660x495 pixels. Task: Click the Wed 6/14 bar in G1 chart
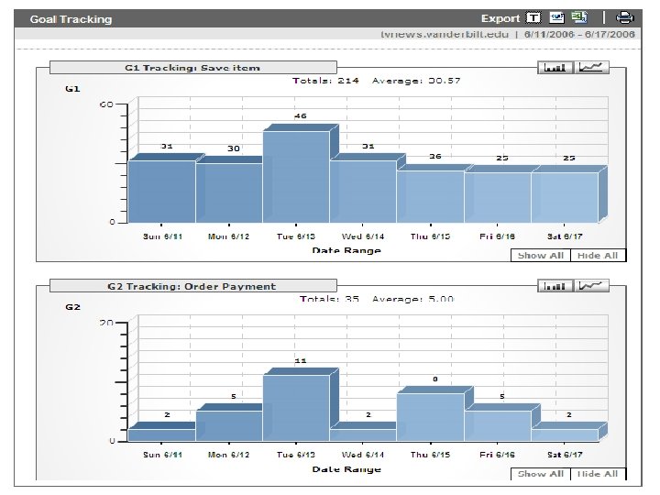click(363, 192)
